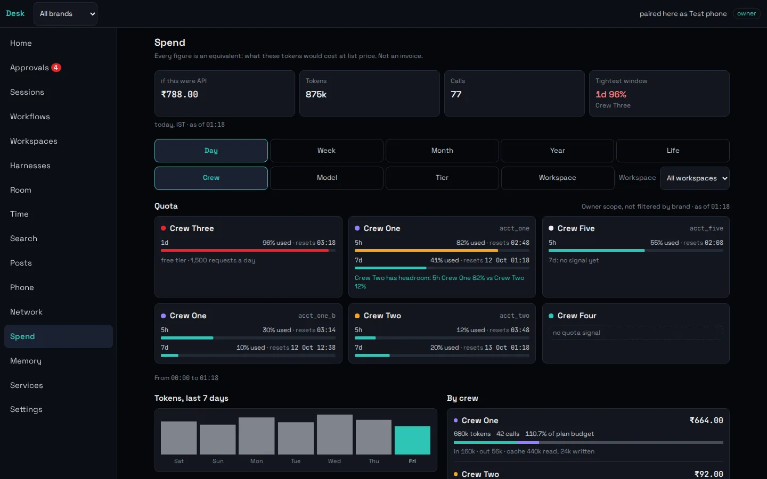
Task: Go to Room in the sidebar
Action: click(x=59, y=190)
